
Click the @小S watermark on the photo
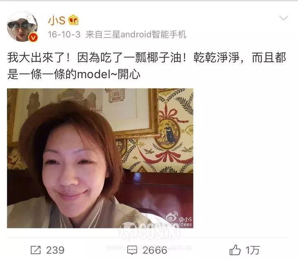click(185, 219)
